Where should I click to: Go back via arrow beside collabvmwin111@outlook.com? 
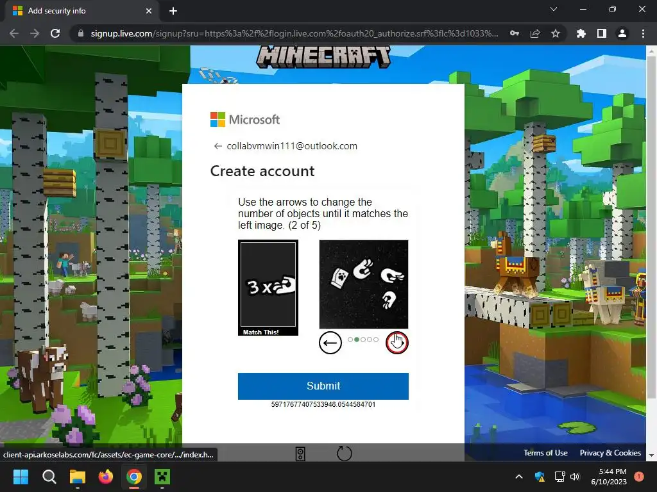pos(218,146)
